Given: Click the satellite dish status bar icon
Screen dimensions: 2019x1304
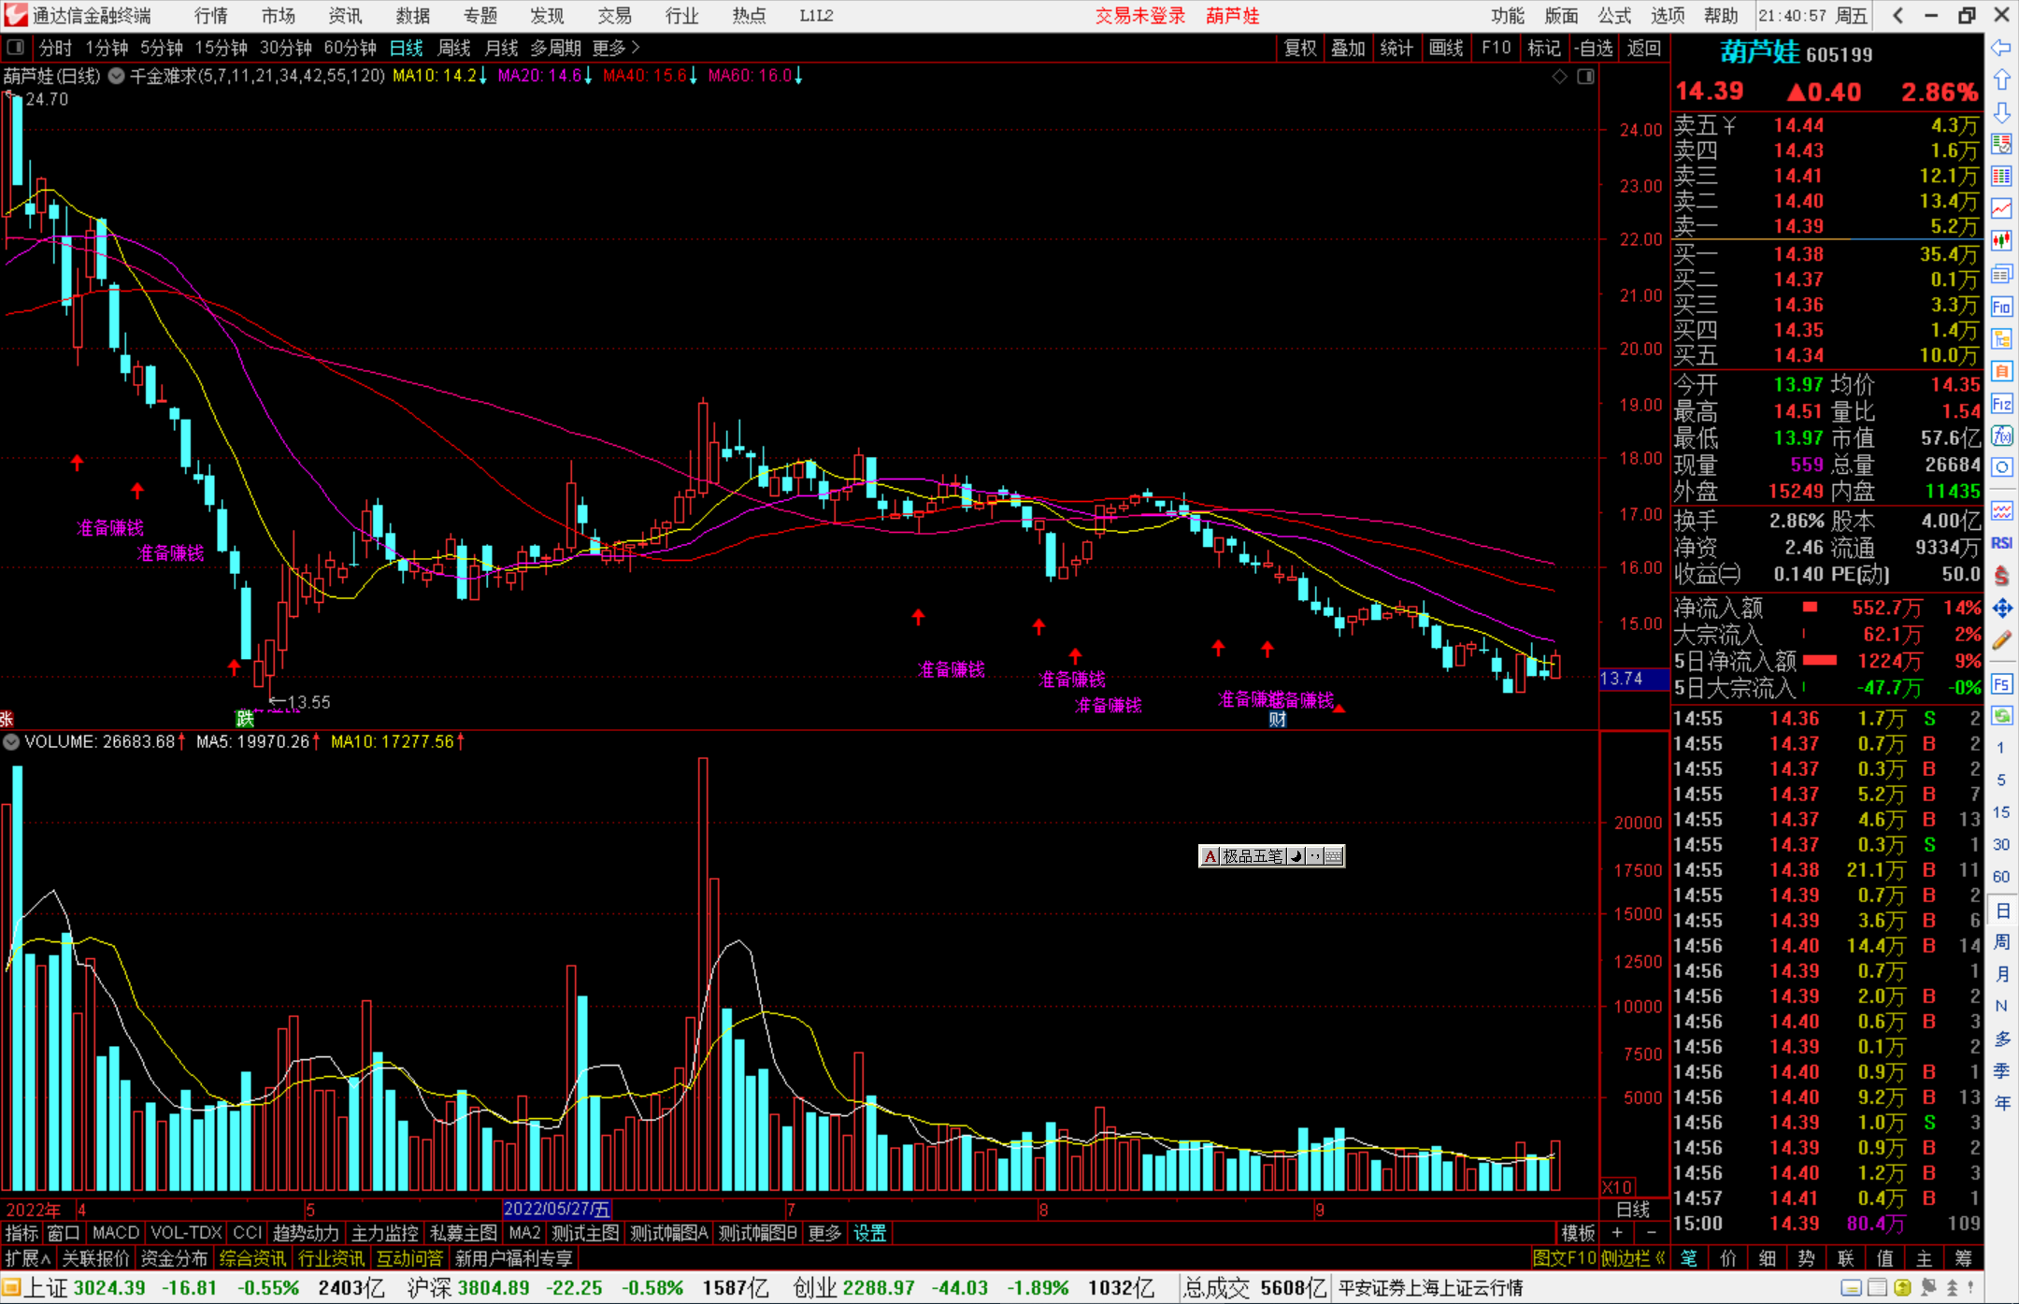Looking at the screenshot, I should [1927, 1288].
